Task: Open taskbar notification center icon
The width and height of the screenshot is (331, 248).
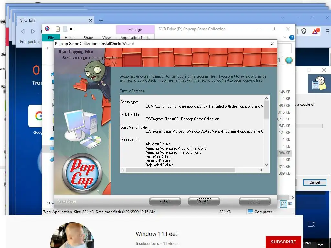Action: coord(320,243)
